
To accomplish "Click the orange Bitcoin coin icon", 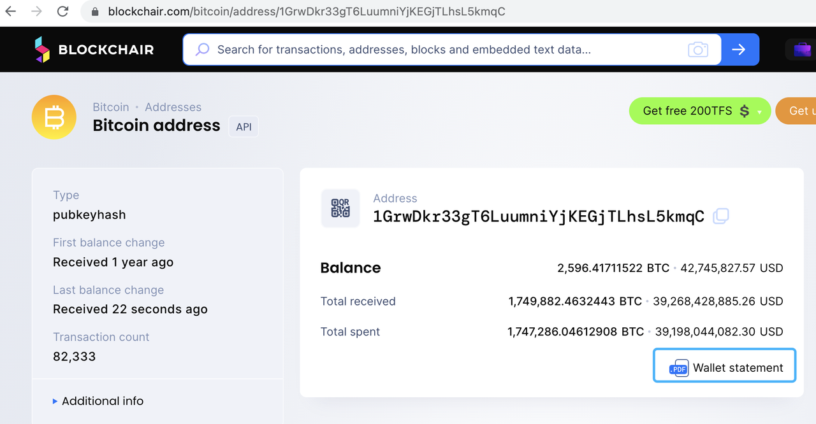I will pos(54,117).
